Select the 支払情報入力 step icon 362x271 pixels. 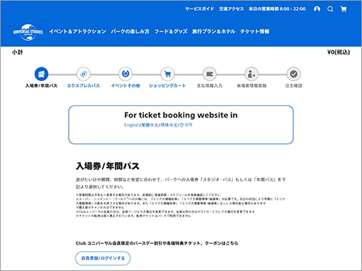[x=209, y=74]
